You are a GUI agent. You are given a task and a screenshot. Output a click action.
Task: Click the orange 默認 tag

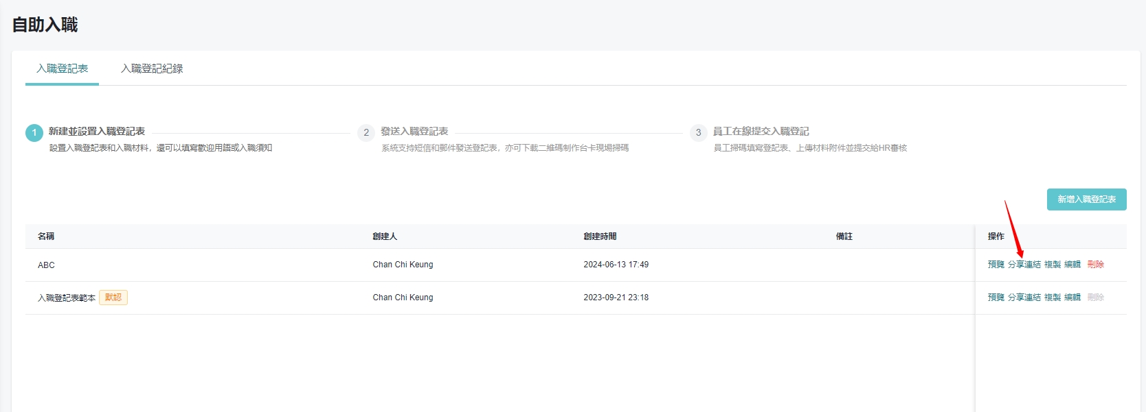point(113,298)
